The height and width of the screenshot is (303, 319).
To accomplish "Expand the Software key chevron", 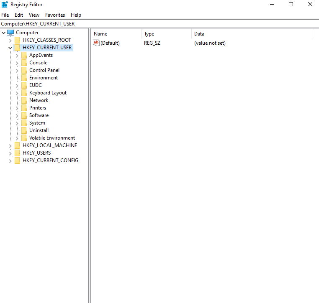I will pyautogui.click(x=17, y=115).
